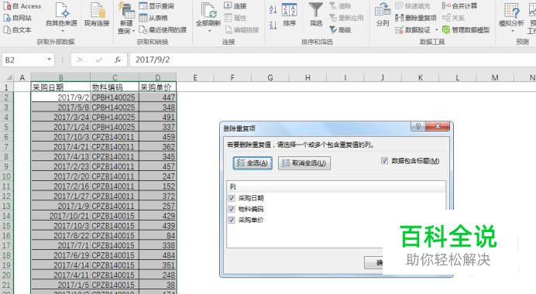The width and height of the screenshot is (536, 294).
Task: Select column D header
Action: tap(157, 77)
